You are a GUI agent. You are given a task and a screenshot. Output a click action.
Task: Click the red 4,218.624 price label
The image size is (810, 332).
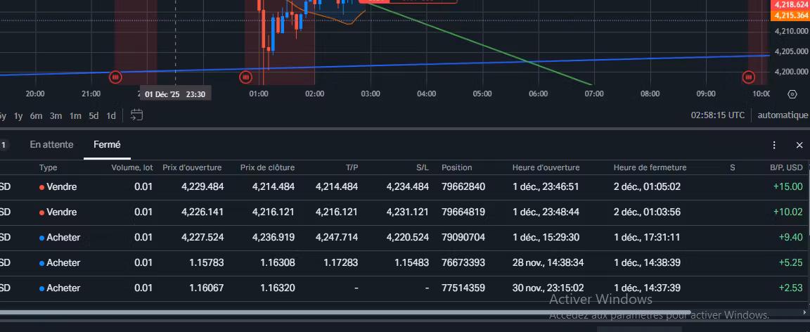(790, 4)
